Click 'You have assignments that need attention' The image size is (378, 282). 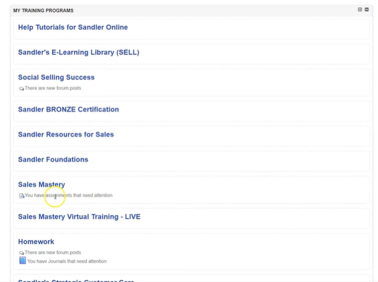(x=69, y=196)
